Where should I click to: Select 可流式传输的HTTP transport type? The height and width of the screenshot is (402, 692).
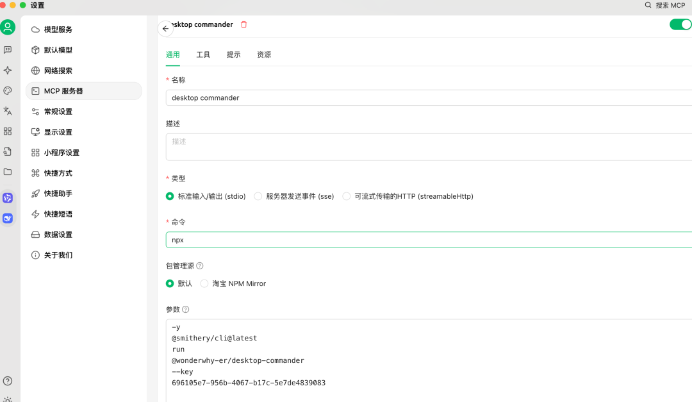tap(346, 196)
